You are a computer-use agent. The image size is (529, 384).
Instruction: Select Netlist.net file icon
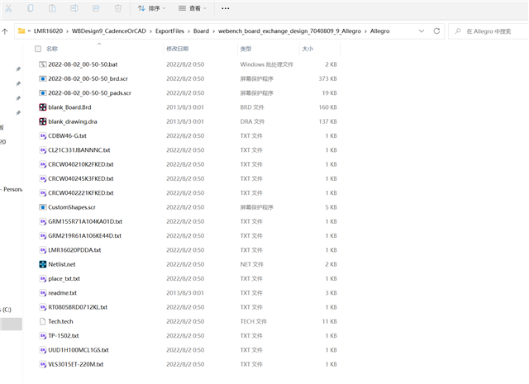[42, 264]
